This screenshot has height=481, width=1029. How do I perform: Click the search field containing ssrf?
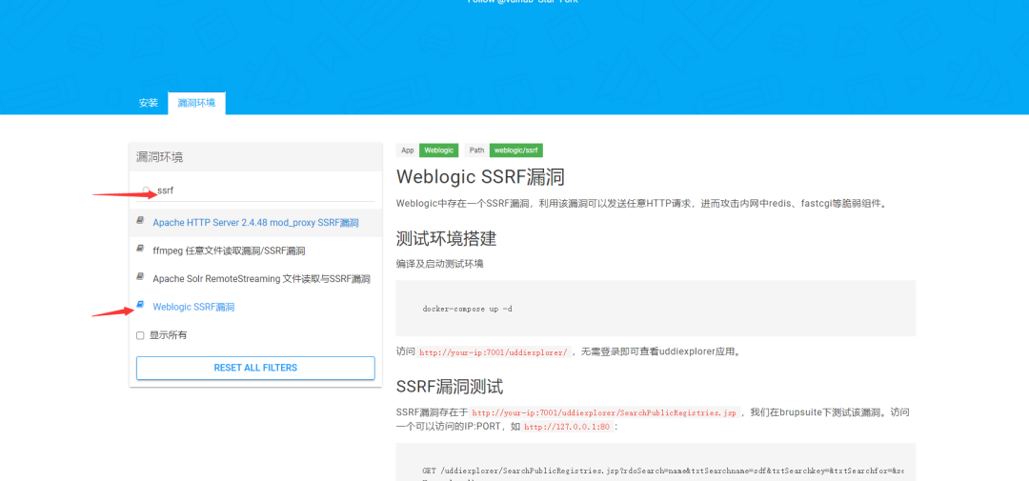pos(255,190)
